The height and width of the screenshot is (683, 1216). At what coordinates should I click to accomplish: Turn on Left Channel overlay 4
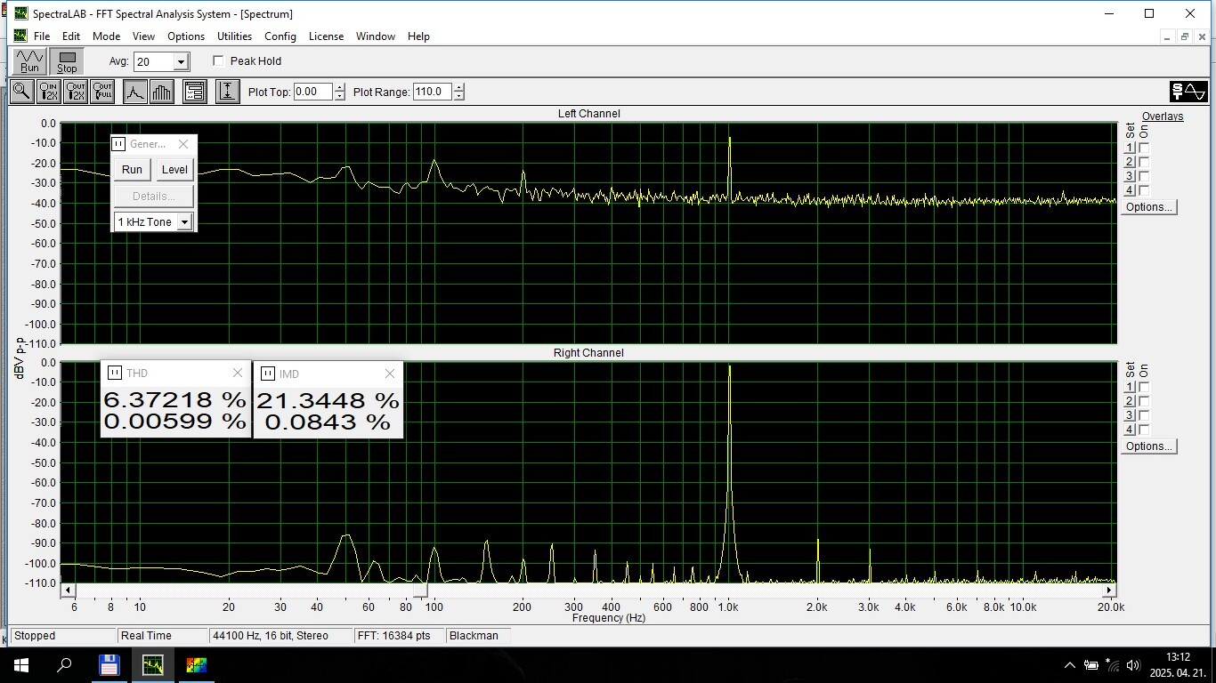click(x=1144, y=190)
